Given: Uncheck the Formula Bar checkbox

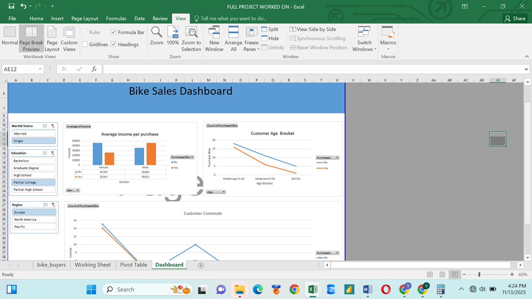Looking at the screenshot, I should coord(113,32).
